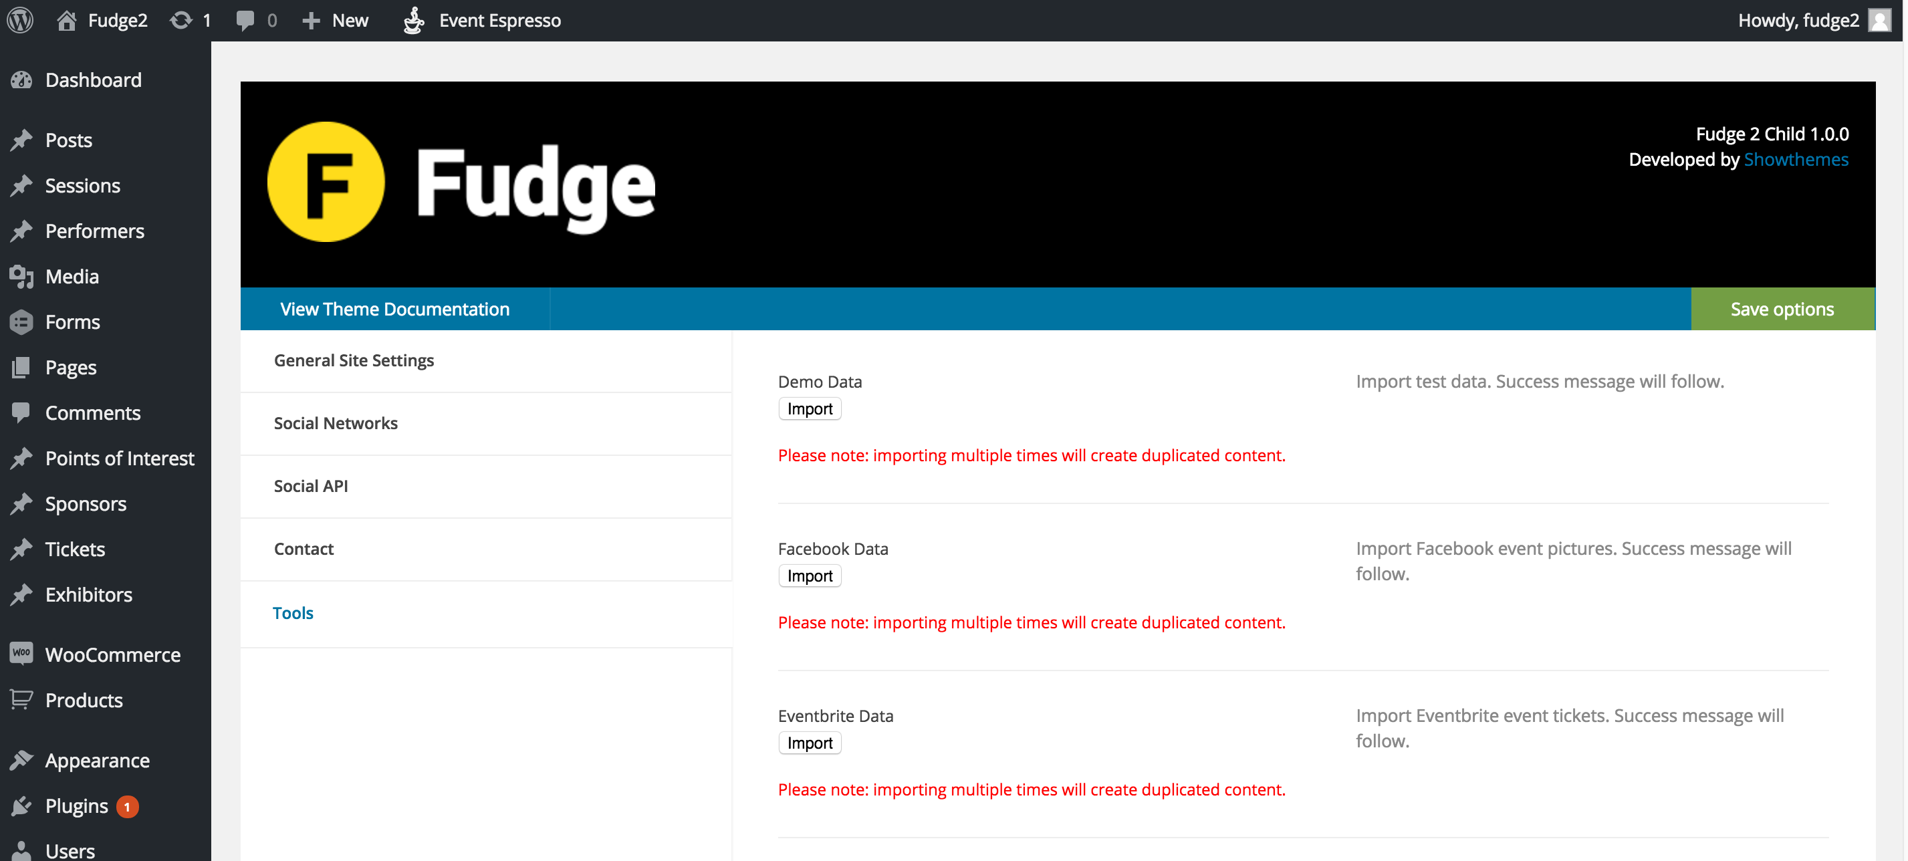Viewport: 1908px width, 861px height.
Task: Switch to Social API section
Action: tap(486, 487)
